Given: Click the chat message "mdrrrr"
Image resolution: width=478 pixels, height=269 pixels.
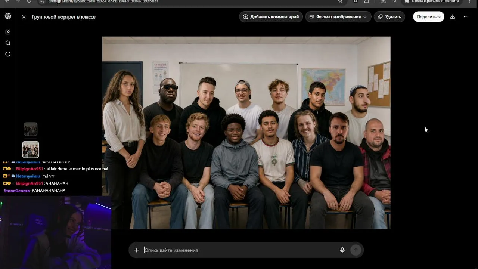Looking at the screenshot, I should 48,176.
